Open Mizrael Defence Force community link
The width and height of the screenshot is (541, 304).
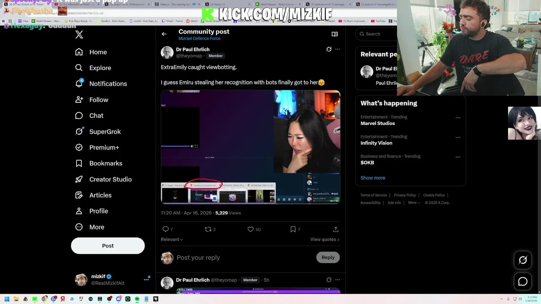click(x=199, y=38)
